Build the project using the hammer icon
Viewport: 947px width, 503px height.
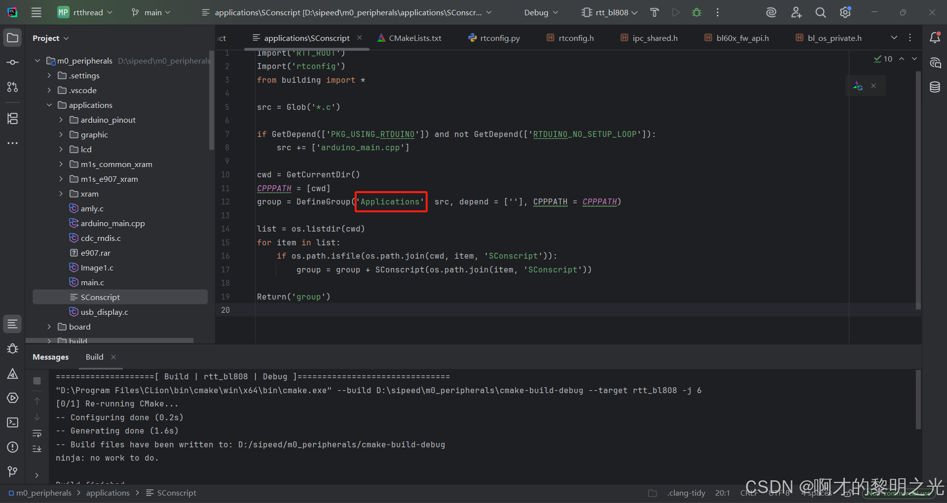tap(655, 12)
